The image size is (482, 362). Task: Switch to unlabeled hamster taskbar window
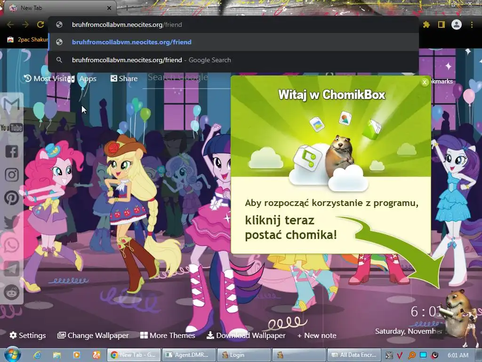[x=299, y=355]
